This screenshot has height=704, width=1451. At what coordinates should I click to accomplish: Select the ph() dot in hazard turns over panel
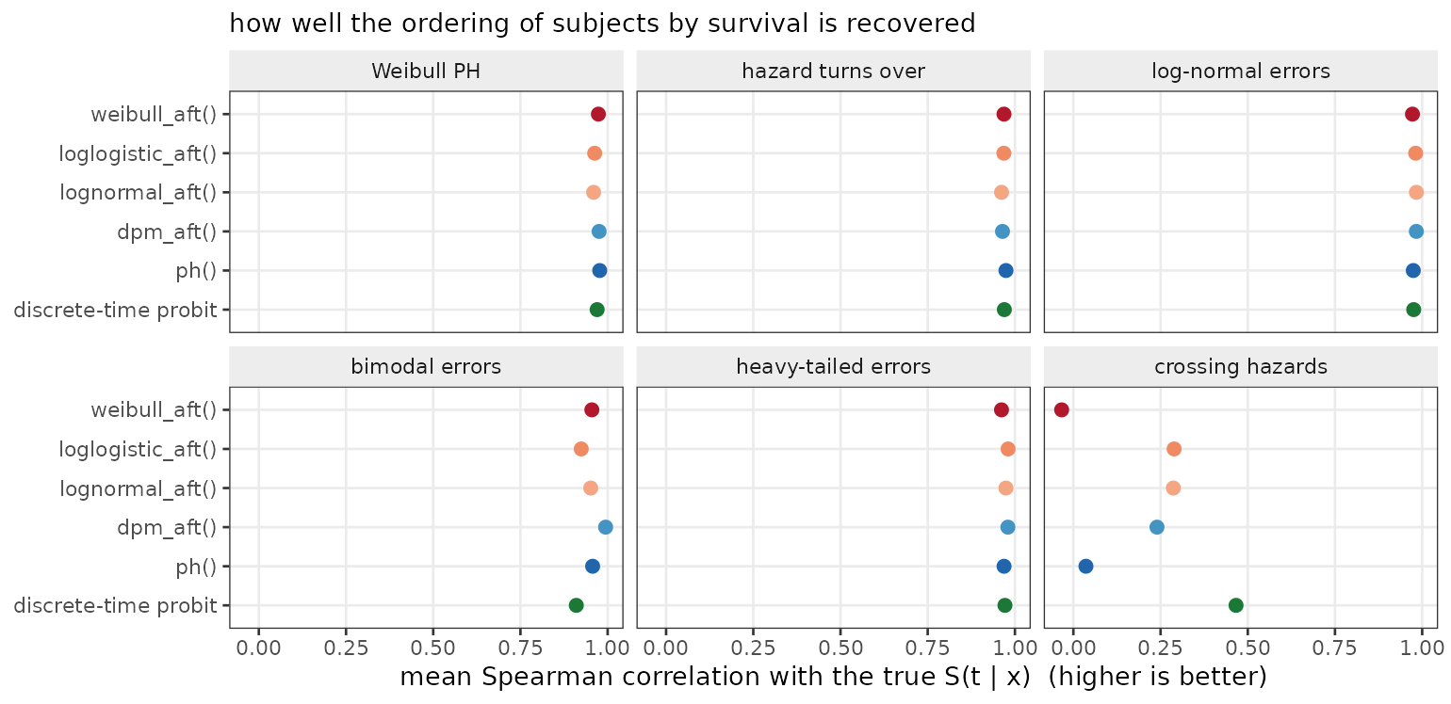click(x=1006, y=271)
